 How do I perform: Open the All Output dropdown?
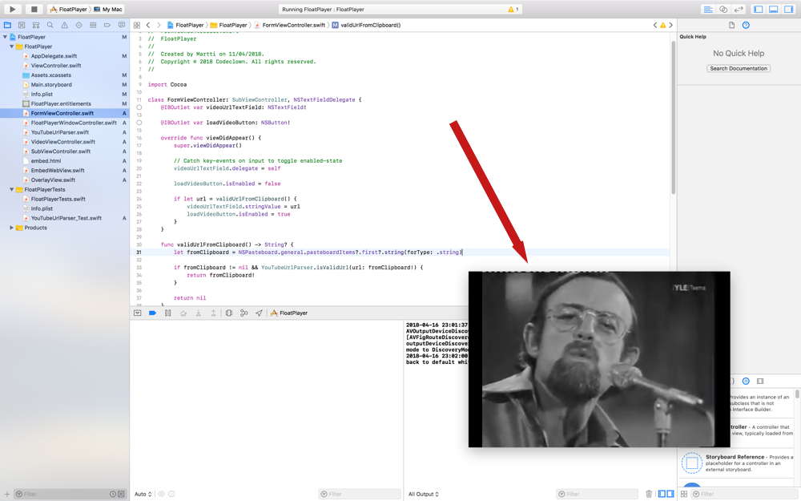422,493
